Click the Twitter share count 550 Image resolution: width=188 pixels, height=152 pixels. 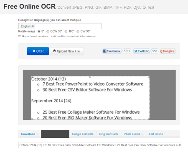pyautogui.click(x=155, y=51)
